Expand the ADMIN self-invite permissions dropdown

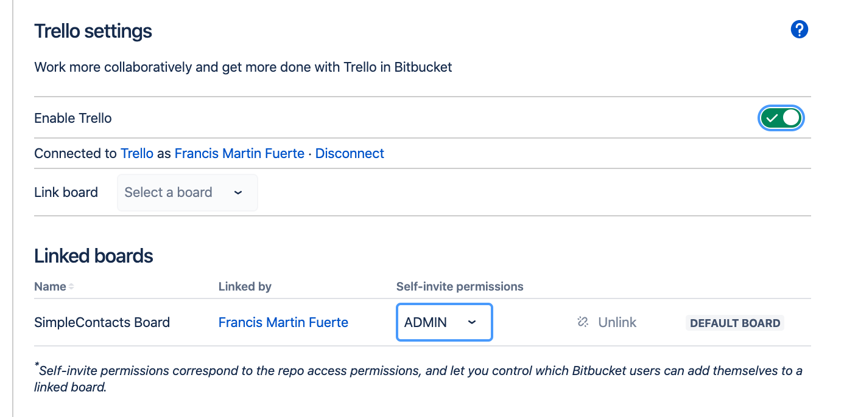tap(444, 322)
